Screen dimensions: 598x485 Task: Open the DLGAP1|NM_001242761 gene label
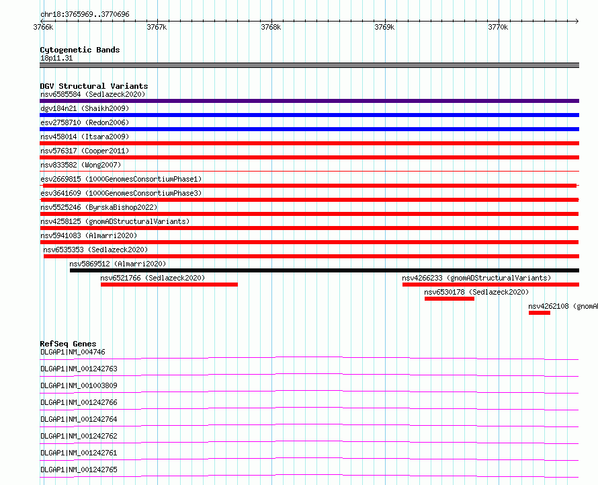79,453
